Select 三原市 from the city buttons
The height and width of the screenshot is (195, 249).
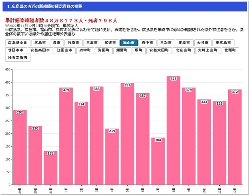tap(92, 43)
